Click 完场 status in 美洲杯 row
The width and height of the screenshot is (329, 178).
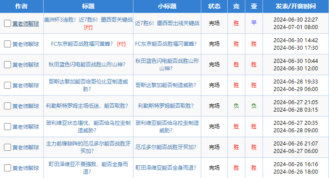pos(214,23)
